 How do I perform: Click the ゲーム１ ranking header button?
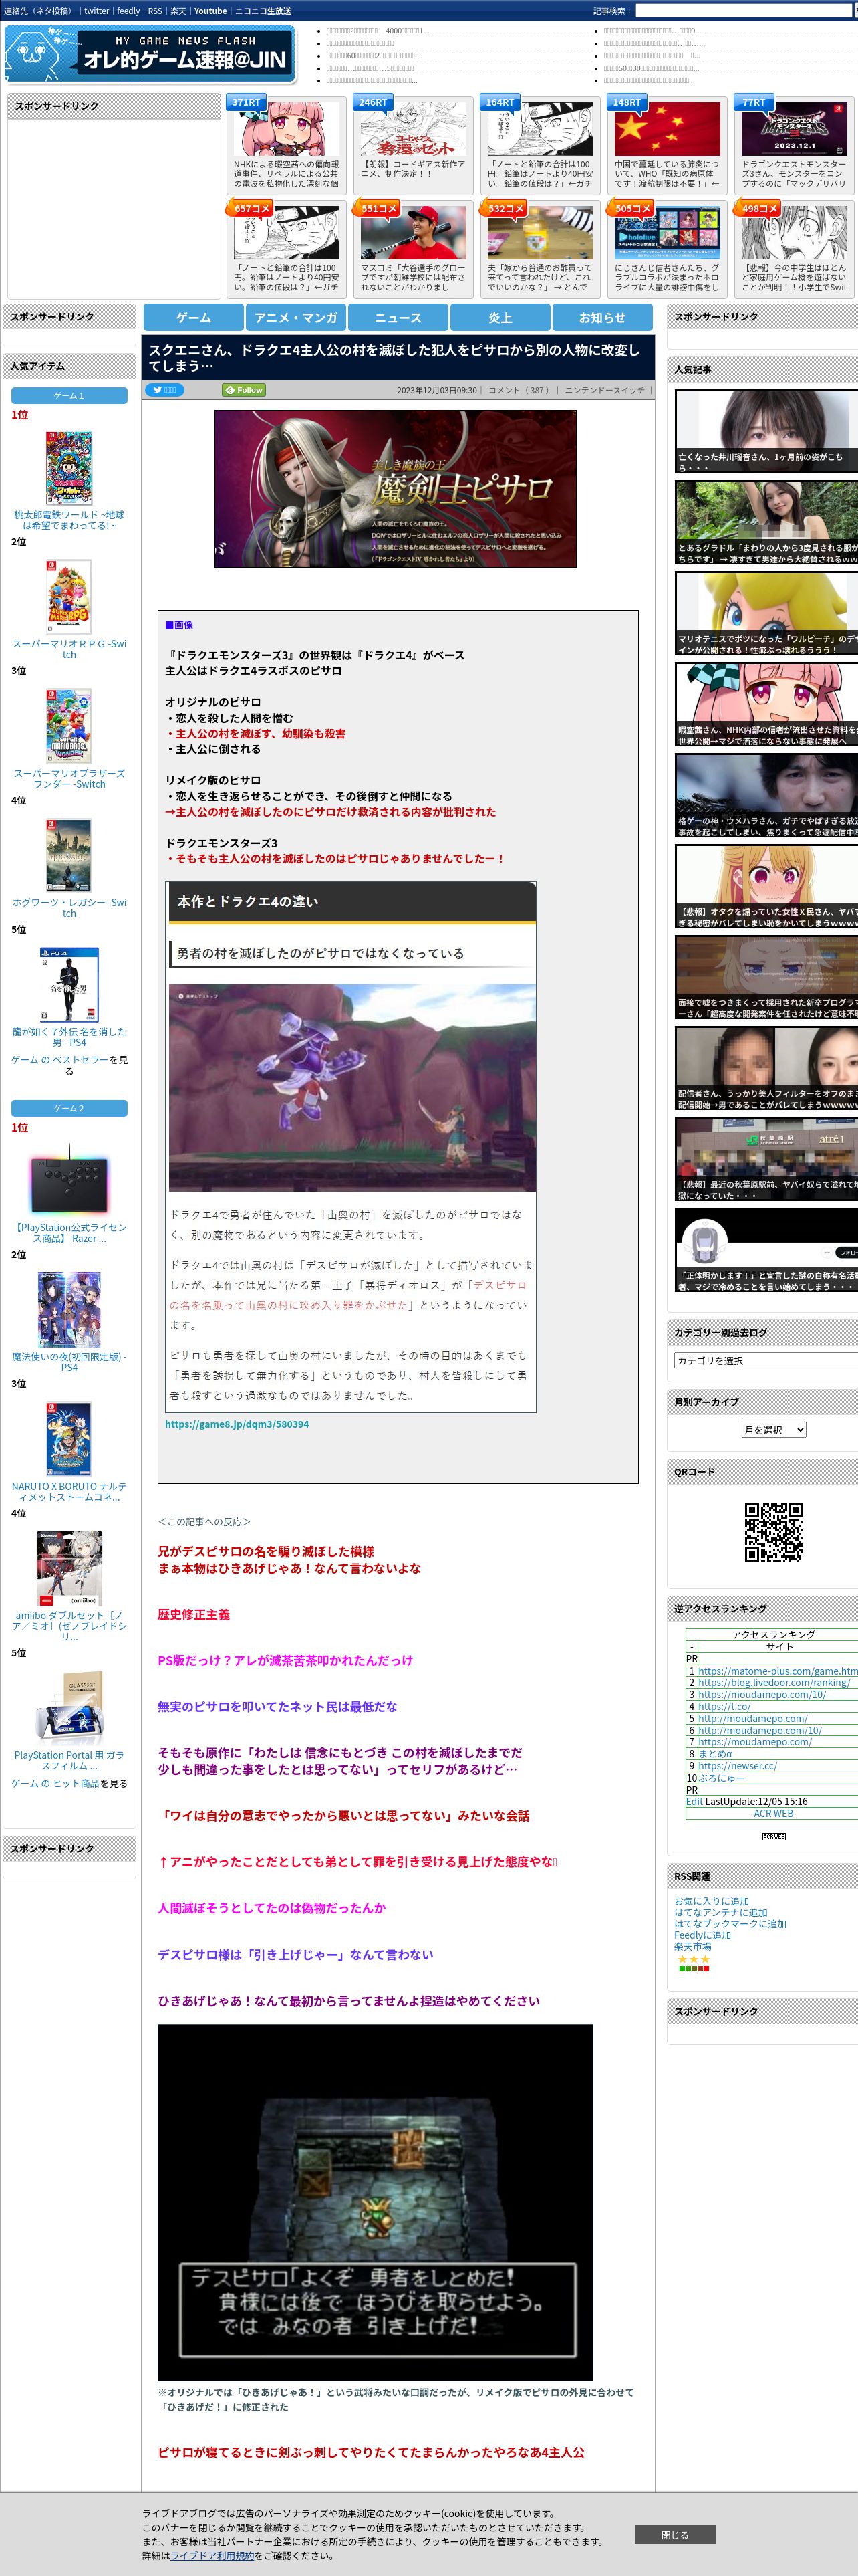pos(69,395)
